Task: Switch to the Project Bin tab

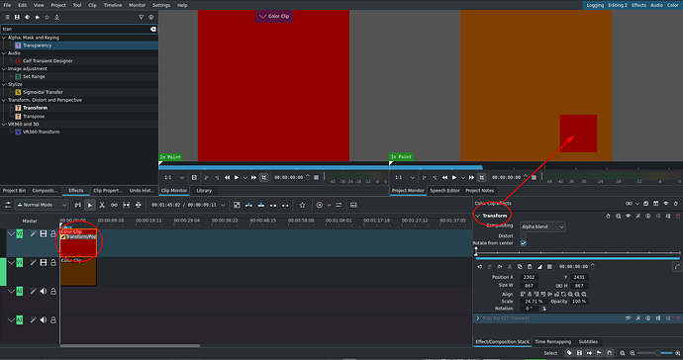Action: [x=15, y=191]
